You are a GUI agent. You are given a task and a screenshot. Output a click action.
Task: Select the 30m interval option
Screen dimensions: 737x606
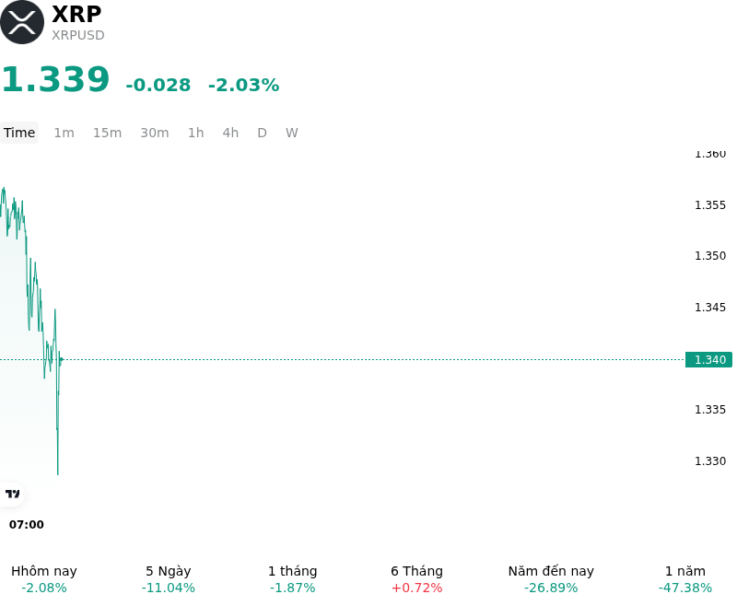click(155, 133)
